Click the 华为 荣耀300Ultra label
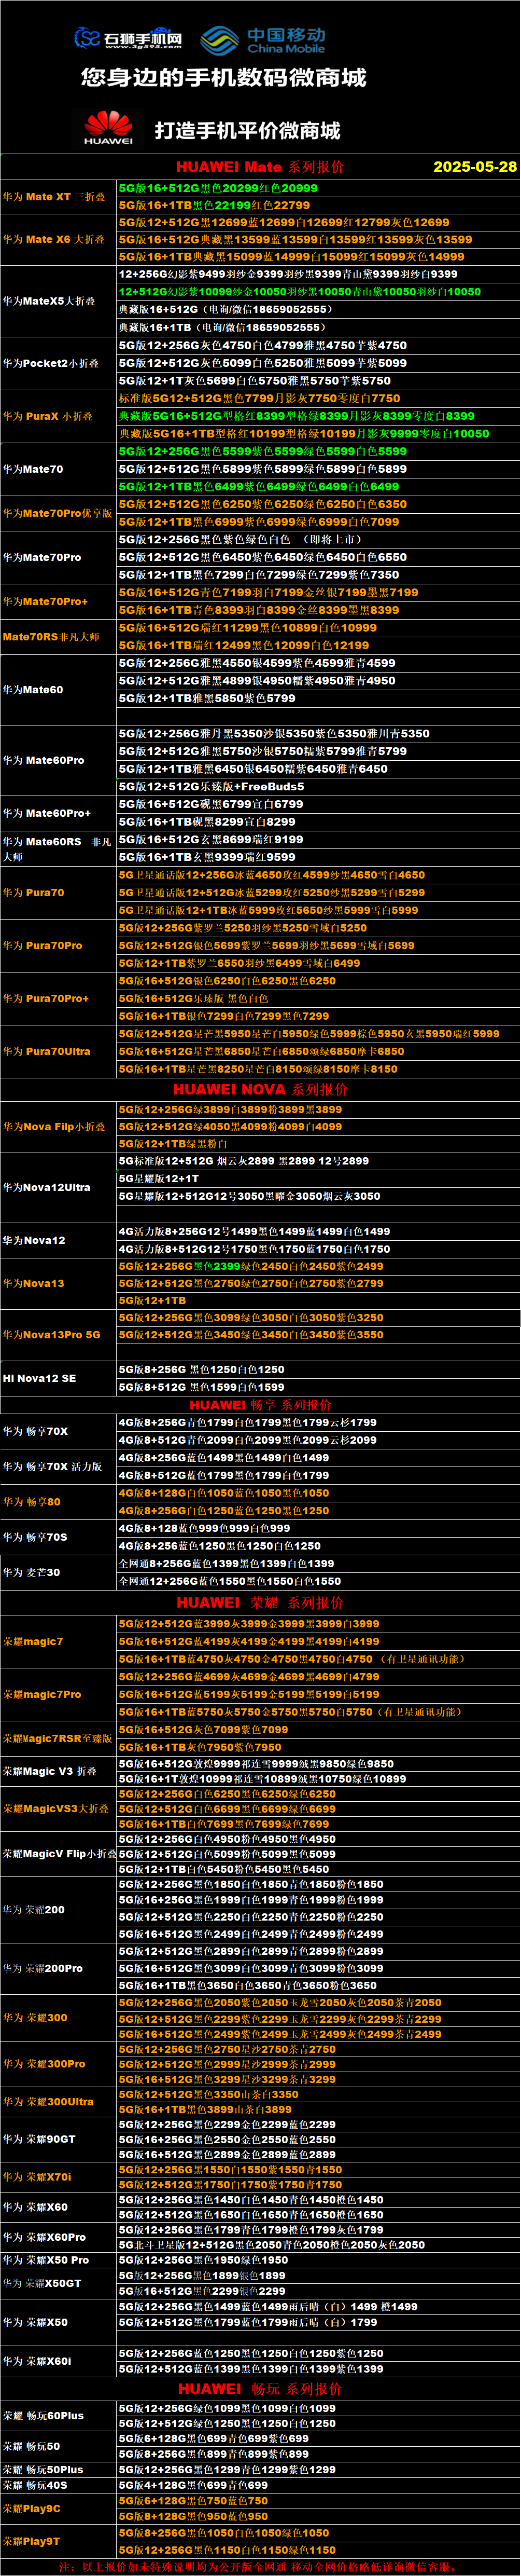The height and width of the screenshot is (2576, 521). [48, 2101]
